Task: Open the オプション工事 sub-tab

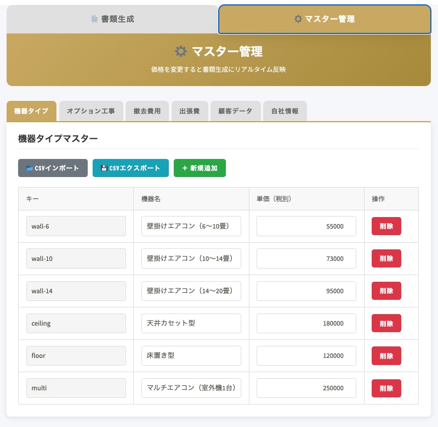Action: (91, 111)
